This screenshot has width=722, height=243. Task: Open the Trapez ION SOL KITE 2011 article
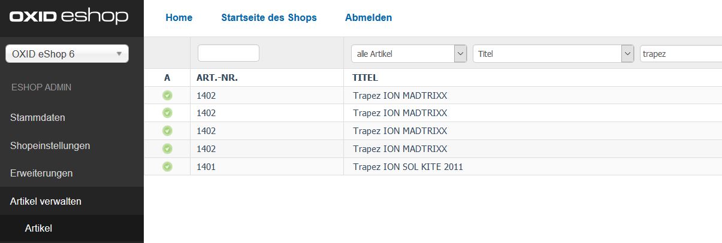[x=408, y=167]
